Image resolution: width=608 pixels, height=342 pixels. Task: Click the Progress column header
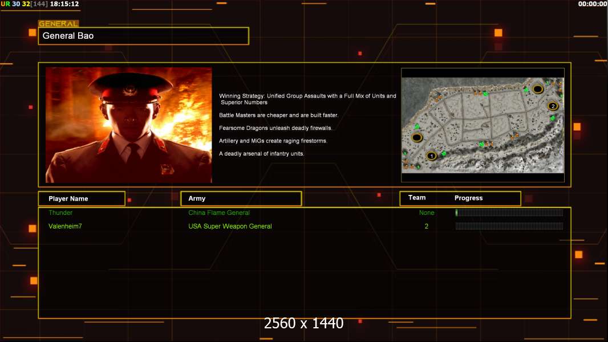point(468,198)
